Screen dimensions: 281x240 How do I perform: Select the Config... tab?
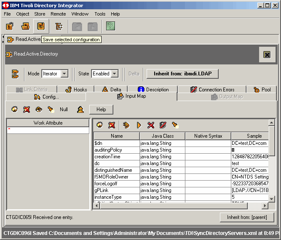click(46, 97)
